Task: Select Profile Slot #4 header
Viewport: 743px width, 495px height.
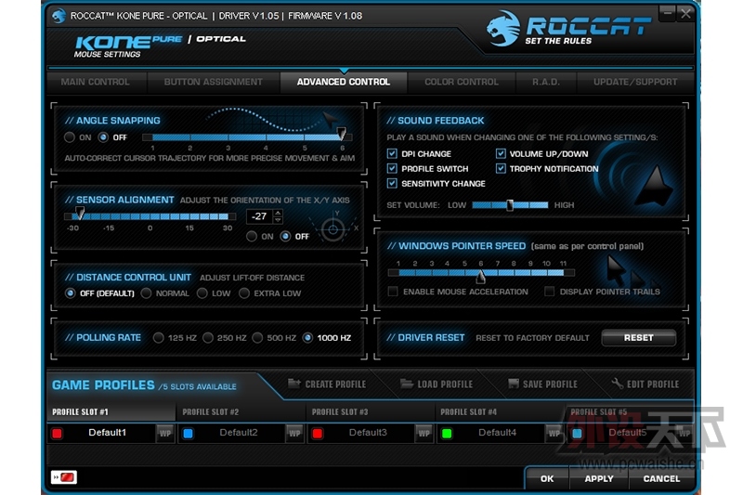Action: click(x=500, y=411)
